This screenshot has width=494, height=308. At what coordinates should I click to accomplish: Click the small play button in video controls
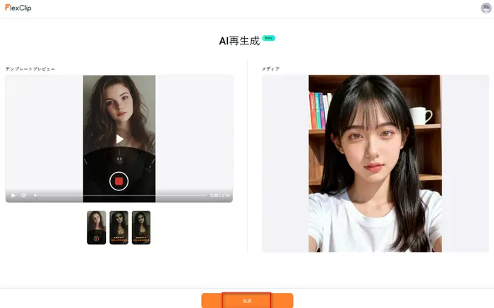[13, 195]
